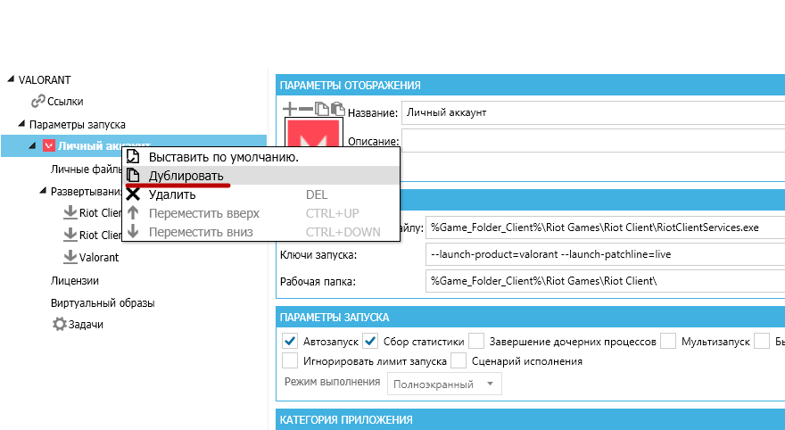Enable the Мультизапуск checkbox
The width and height of the screenshot is (785, 430).
[668, 341]
